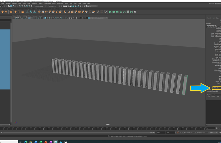Switch to the Motion Graphics shelf tab
The height and width of the screenshot is (143, 221).
click(69, 9)
